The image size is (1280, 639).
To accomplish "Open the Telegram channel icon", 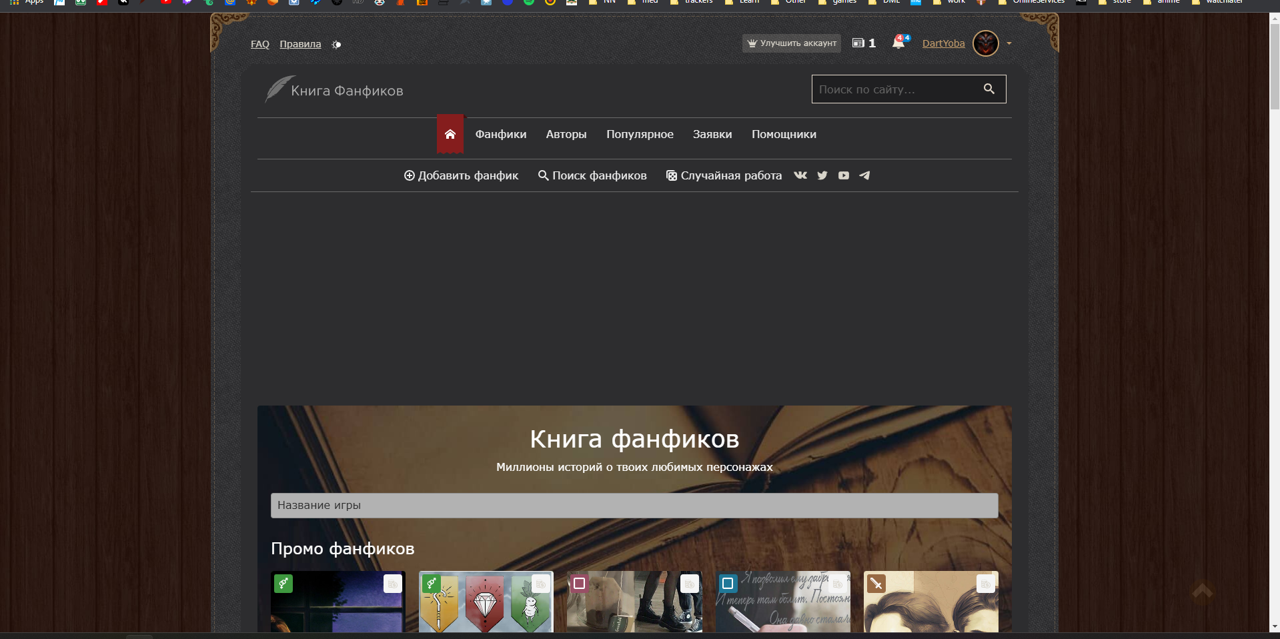I will click(864, 175).
